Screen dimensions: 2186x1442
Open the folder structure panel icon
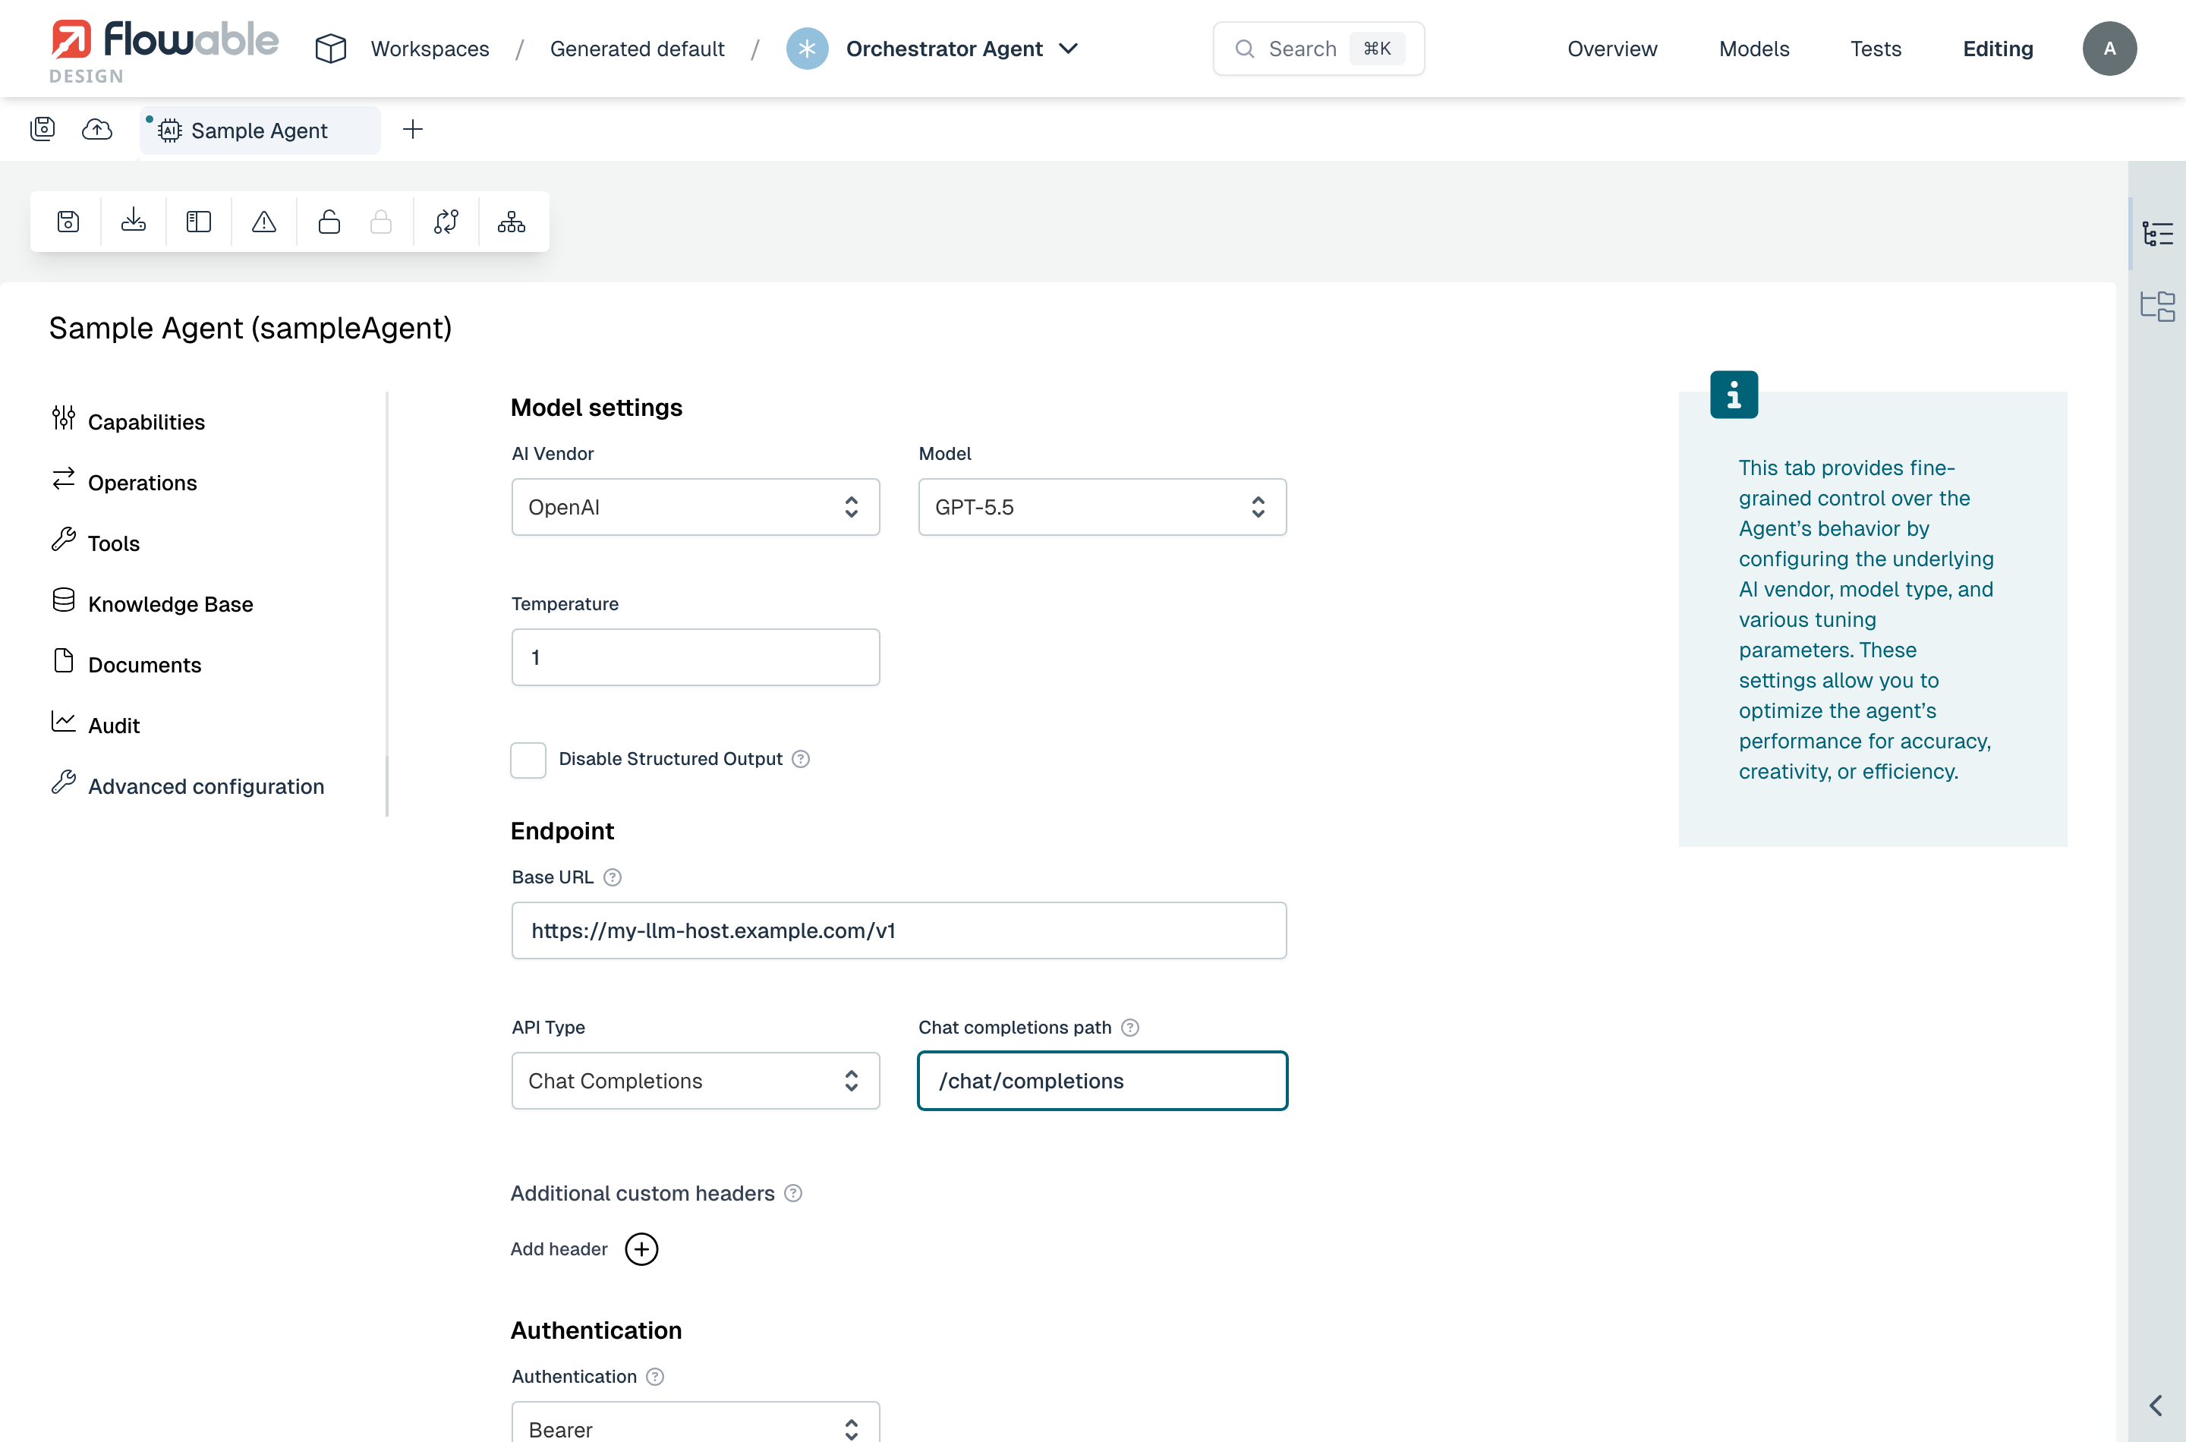(x=2156, y=307)
